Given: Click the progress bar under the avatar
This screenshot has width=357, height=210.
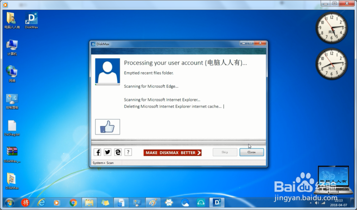Looking at the screenshot, I should (x=107, y=84).
